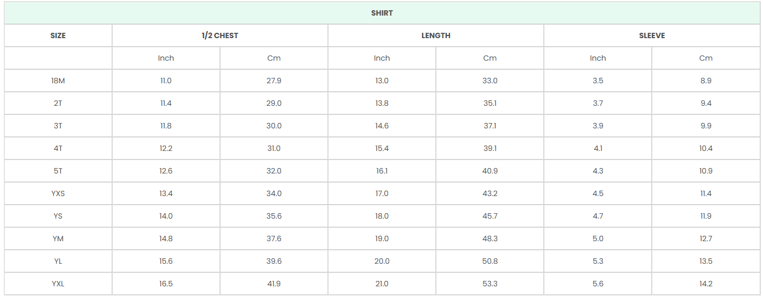Click the YM size row label

pyautogui.click(x=58, y=239)
